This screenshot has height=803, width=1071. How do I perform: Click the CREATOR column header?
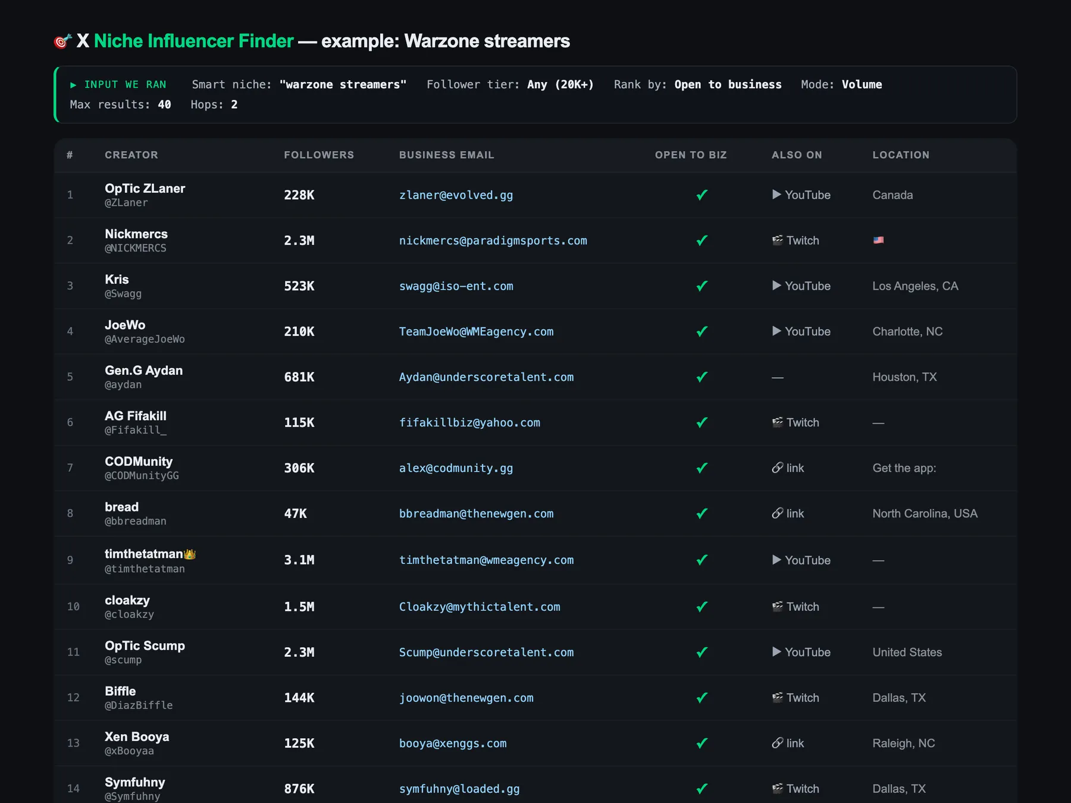[131, 155]
